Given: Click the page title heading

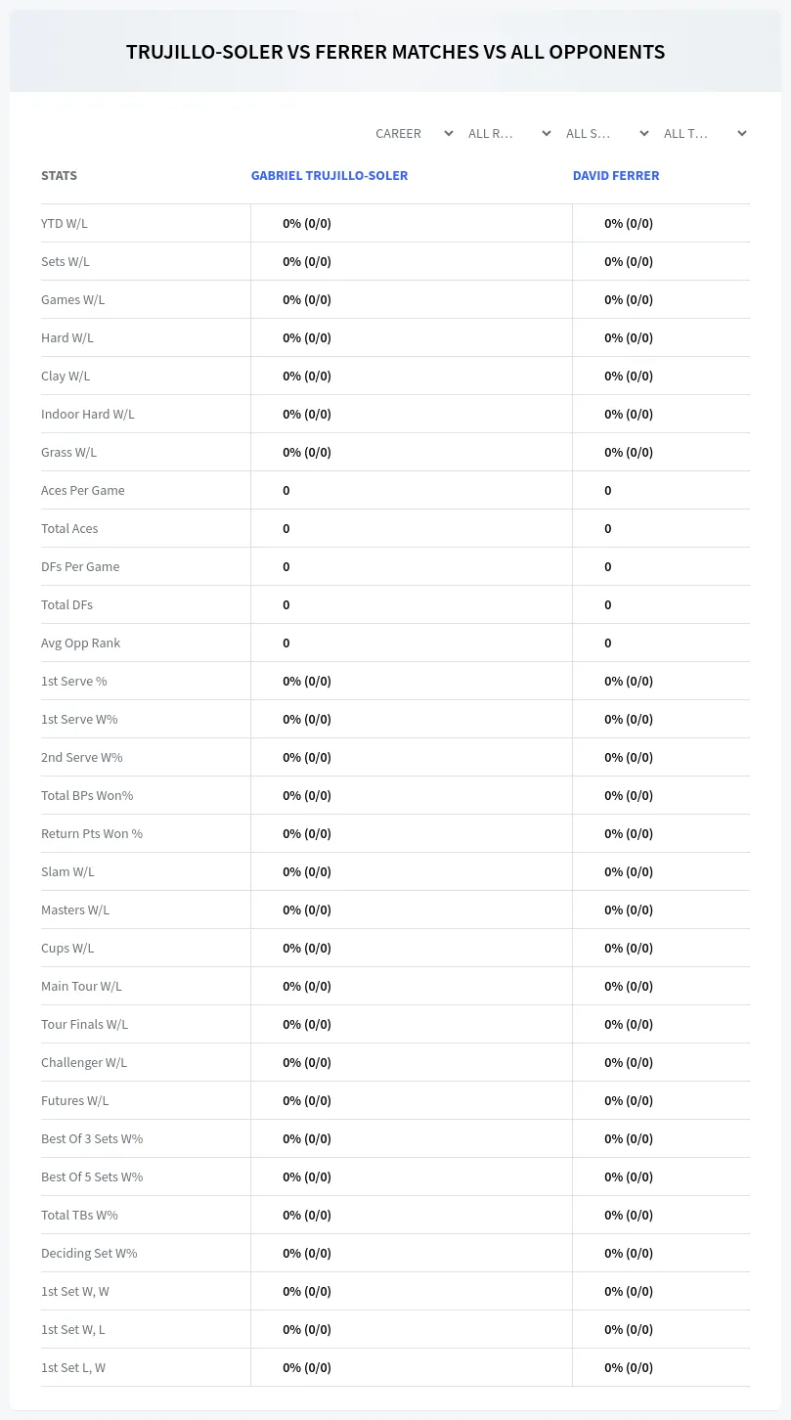Looking at the screenshot, I should 395,52.
